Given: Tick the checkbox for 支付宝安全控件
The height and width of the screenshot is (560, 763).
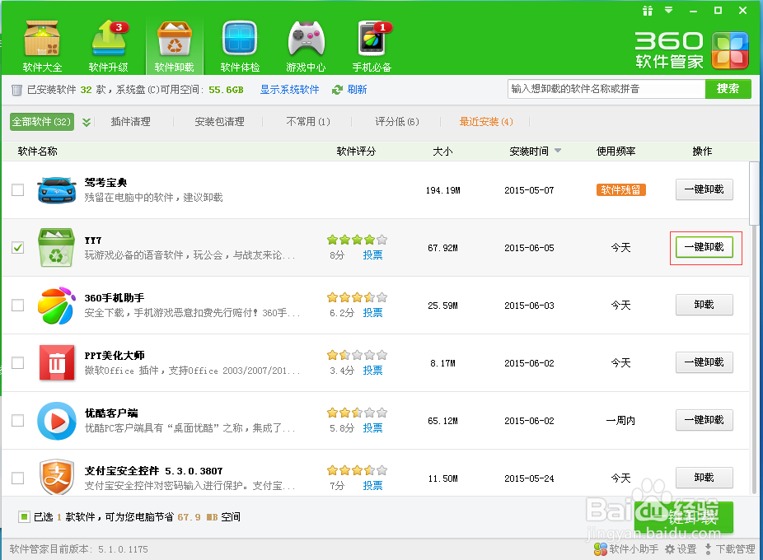Looking at the screenshot, I should click(18, 478).
